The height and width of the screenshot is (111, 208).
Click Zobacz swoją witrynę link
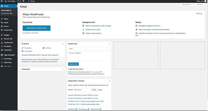93,33
